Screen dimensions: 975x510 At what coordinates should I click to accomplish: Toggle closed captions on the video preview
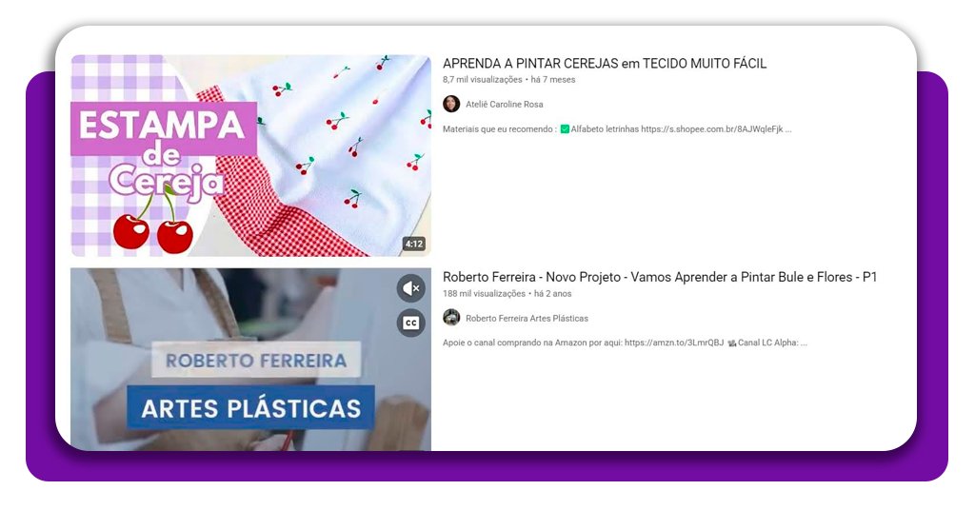tap(410, 323)
